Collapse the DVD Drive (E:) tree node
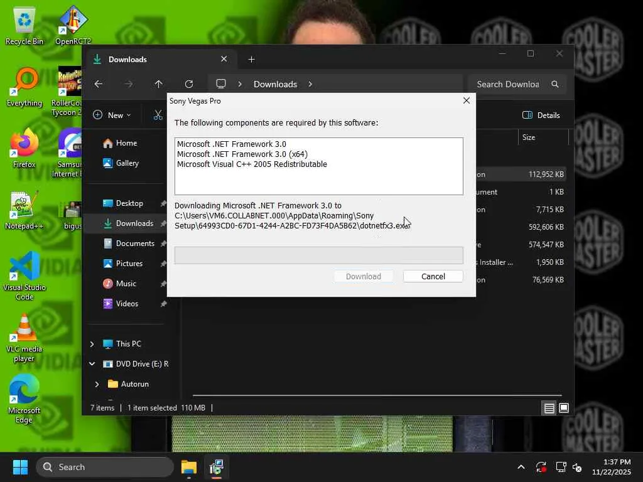This screenshot has height=482, width=643. tap(92, 364)
